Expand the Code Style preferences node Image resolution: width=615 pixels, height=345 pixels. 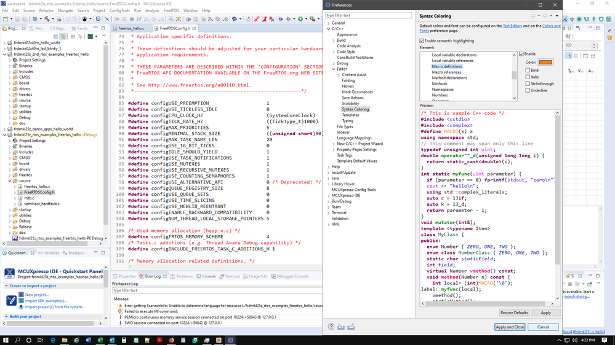[x=334, y=52]
